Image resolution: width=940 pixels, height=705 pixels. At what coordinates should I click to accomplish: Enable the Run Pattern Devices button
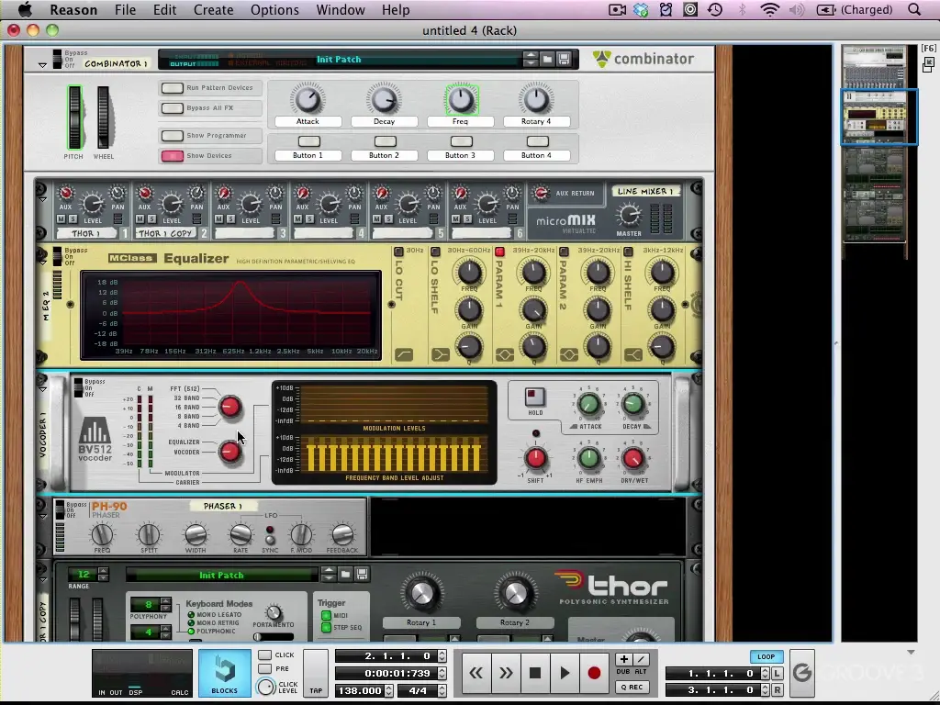172,88
